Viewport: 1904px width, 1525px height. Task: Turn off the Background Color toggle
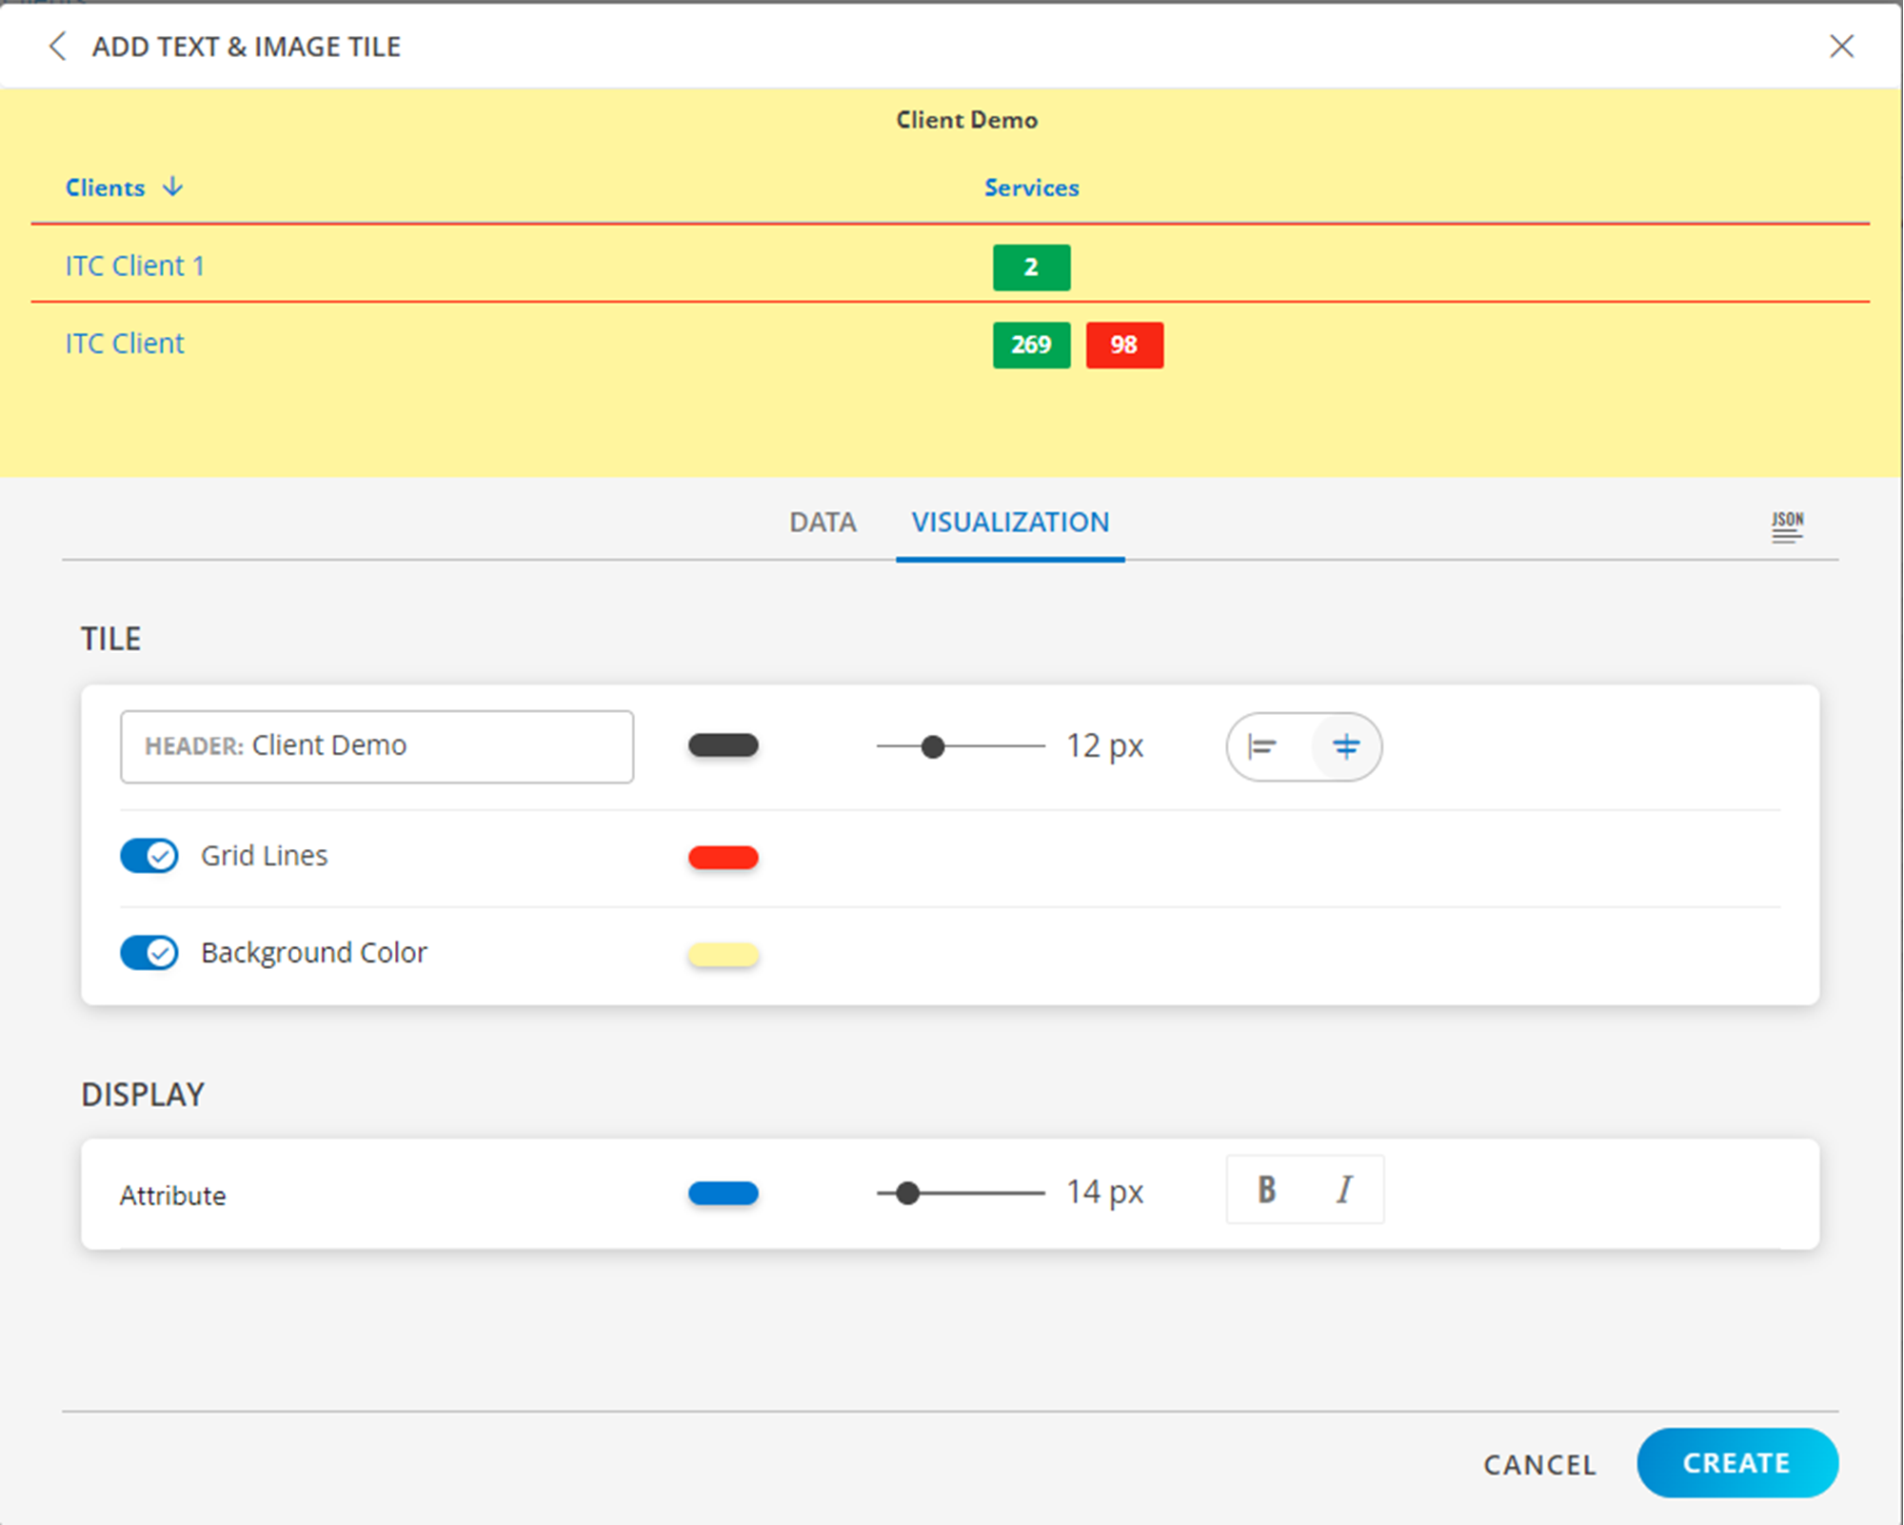coord(149,953)
